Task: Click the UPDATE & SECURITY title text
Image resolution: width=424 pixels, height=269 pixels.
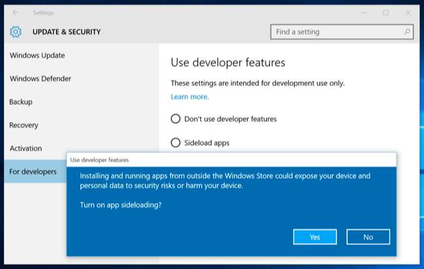Action: coord(67,32)
